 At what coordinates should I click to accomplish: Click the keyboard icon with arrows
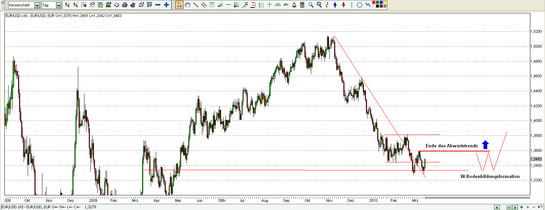(x=149, y=5)
